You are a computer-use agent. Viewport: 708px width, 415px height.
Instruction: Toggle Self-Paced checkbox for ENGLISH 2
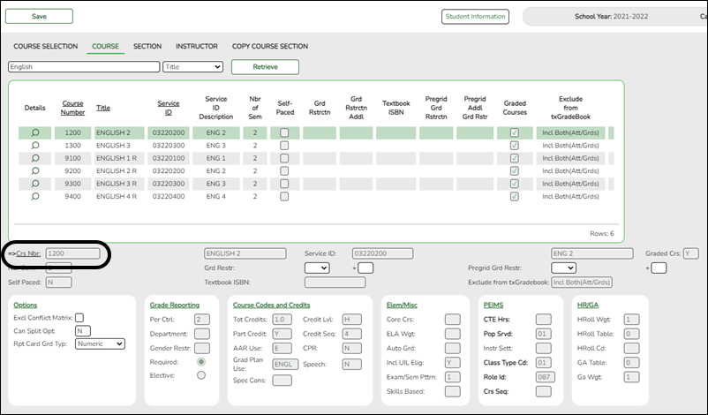click(284, 132)
